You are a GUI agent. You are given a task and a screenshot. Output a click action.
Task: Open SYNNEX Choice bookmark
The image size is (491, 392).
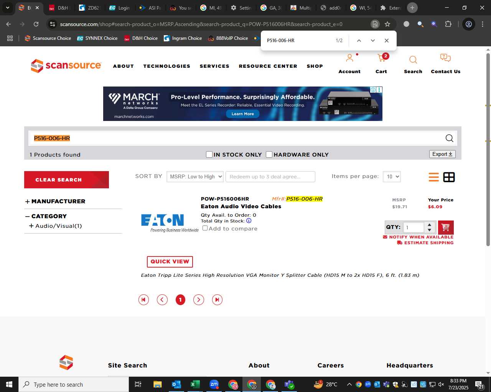(x=97, y=38)
